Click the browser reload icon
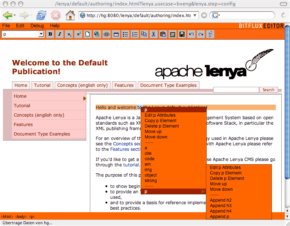 41,15
